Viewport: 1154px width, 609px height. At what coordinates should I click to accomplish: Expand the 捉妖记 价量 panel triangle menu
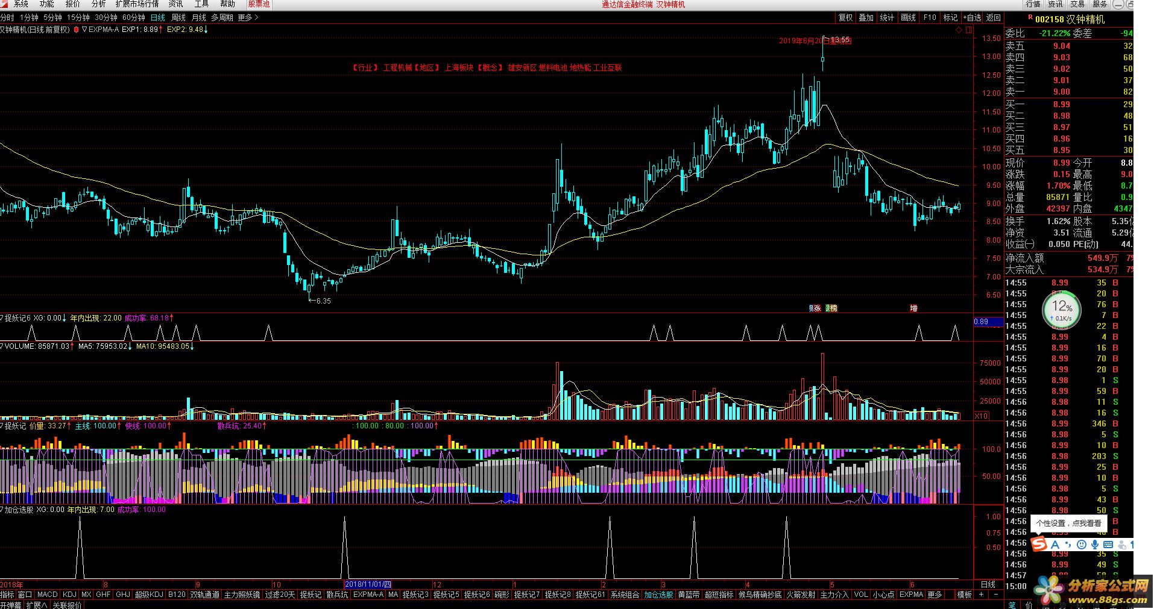pos(2,426)
